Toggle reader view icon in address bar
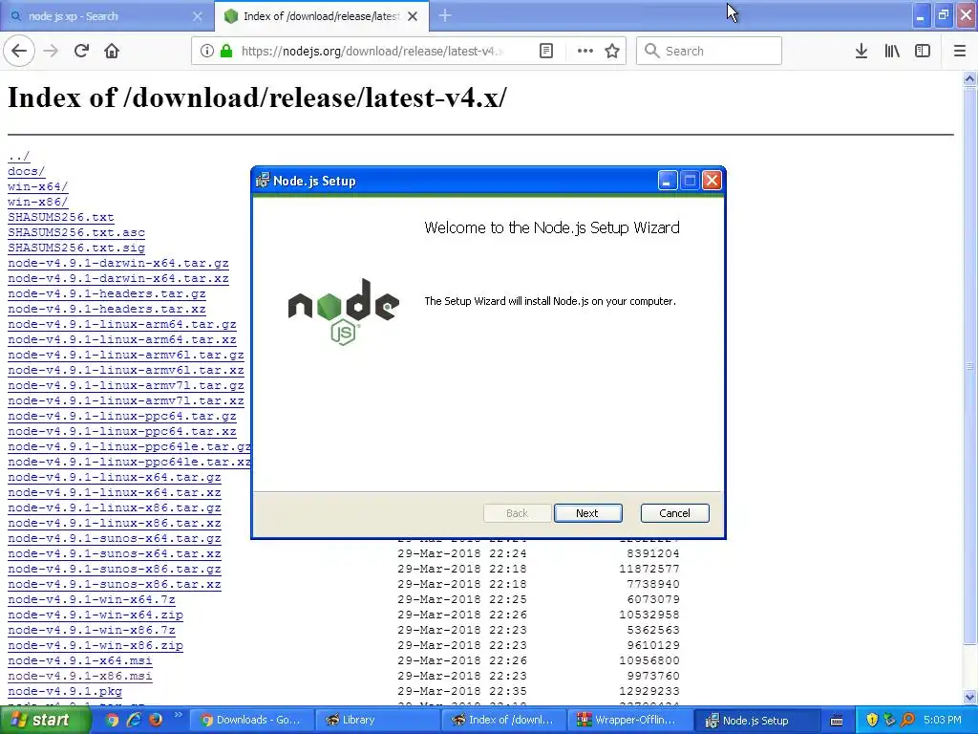The height and width of the screenshot is (734, 978). coord(545,51)
